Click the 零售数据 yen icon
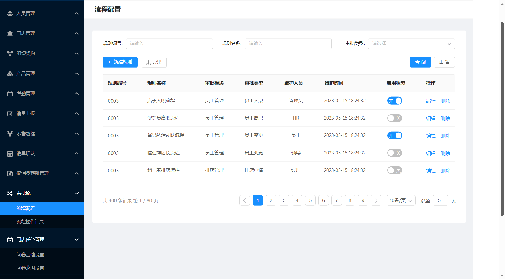505x279 pixels. click(x=10, y=134)
